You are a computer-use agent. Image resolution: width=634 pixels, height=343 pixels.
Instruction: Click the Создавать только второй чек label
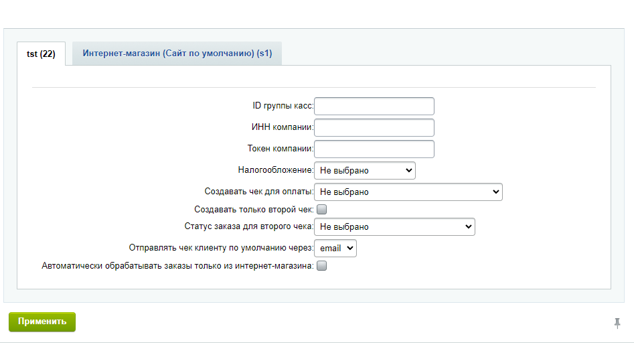click(254, 210)
